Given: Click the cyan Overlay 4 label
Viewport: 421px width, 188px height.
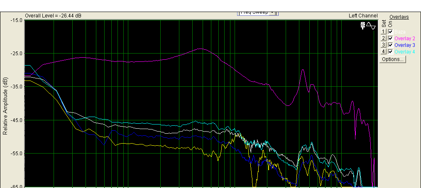Looking at the screenshot, I should [x=405, y=51].
